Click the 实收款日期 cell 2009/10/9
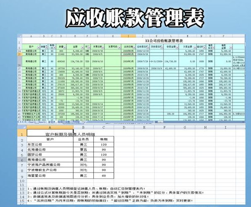The height and width of the screenshot is (207, 251). [x=156, y=68]
